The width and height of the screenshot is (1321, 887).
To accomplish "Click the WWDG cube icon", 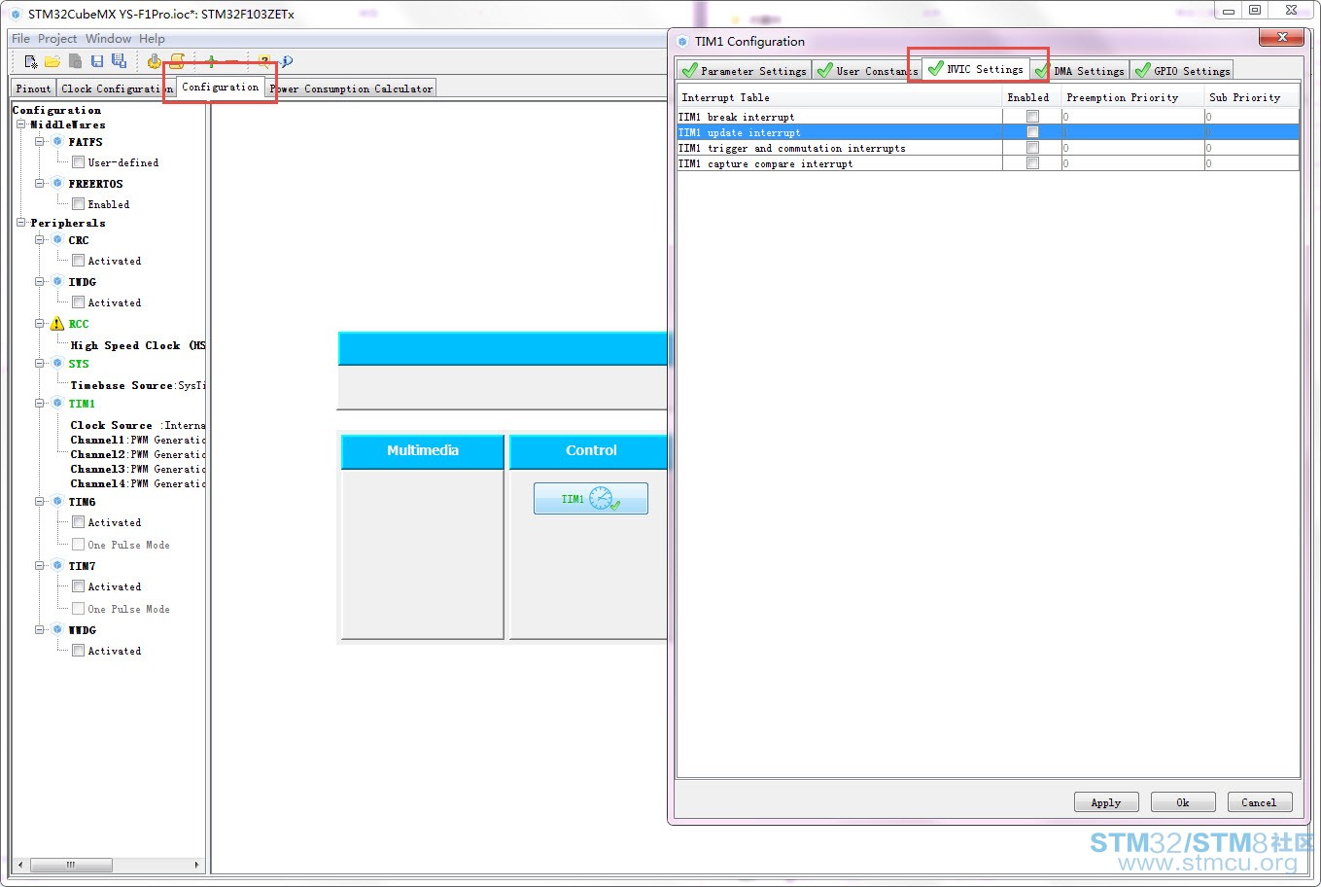I will pos(57,630).
